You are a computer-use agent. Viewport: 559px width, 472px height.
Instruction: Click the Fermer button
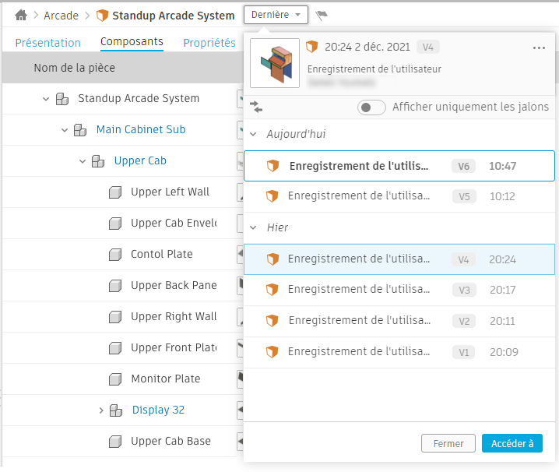tap(448, 443)
